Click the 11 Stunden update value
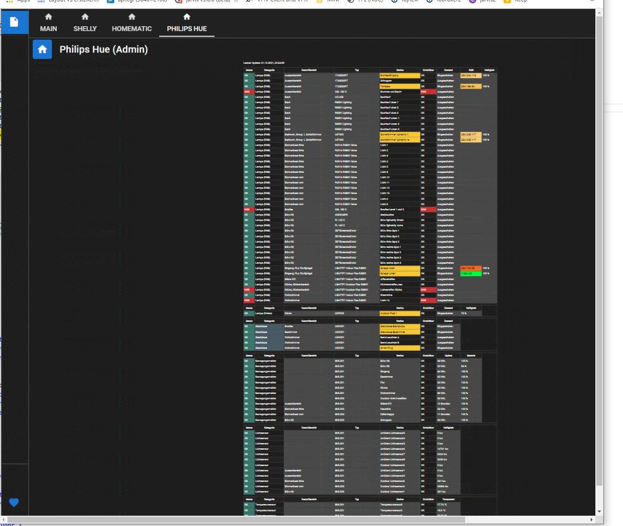This screenshot has width=623, height=526. click(448, 415)
